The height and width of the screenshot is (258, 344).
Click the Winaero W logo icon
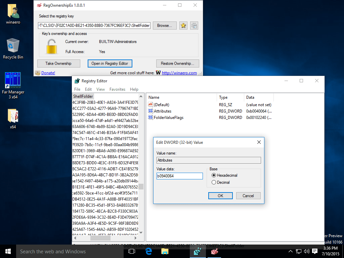click(158, 73)
